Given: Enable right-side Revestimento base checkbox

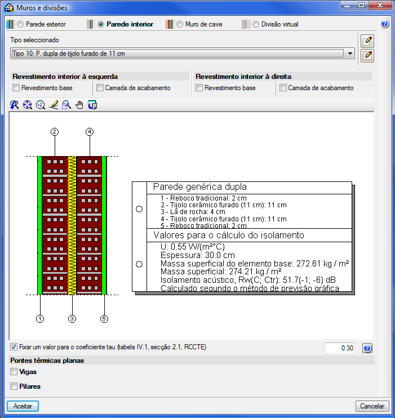Looking at the screenshot, I should tap(199, 88).
